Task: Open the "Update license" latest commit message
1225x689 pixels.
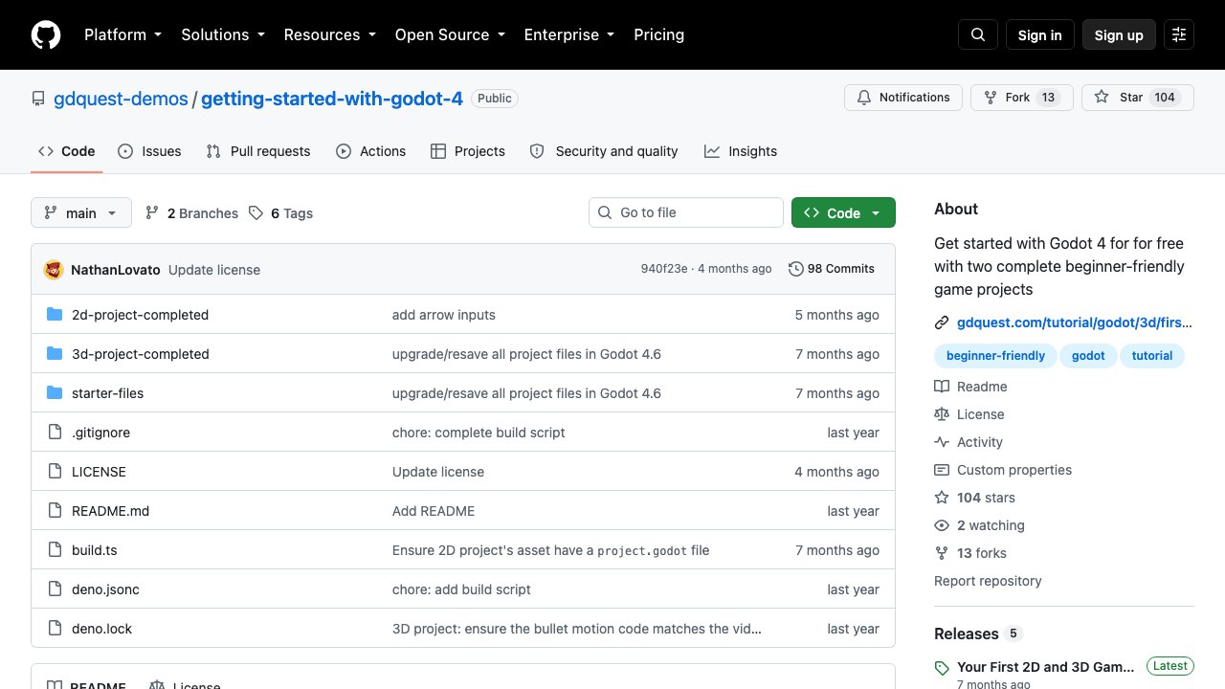Action: tap(214, 270)
